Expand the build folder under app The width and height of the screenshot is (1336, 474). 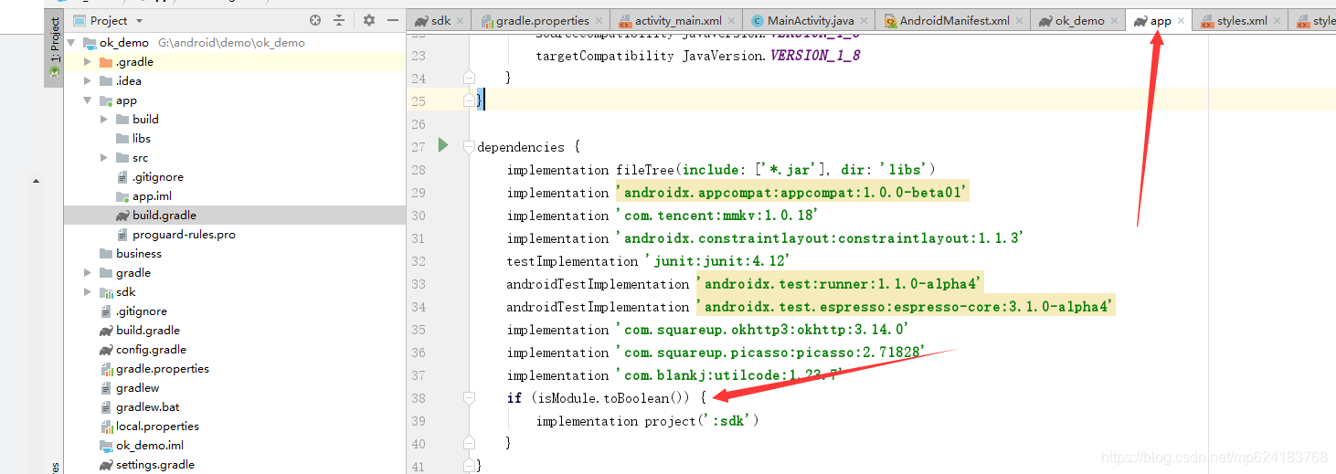coord(104,120)
